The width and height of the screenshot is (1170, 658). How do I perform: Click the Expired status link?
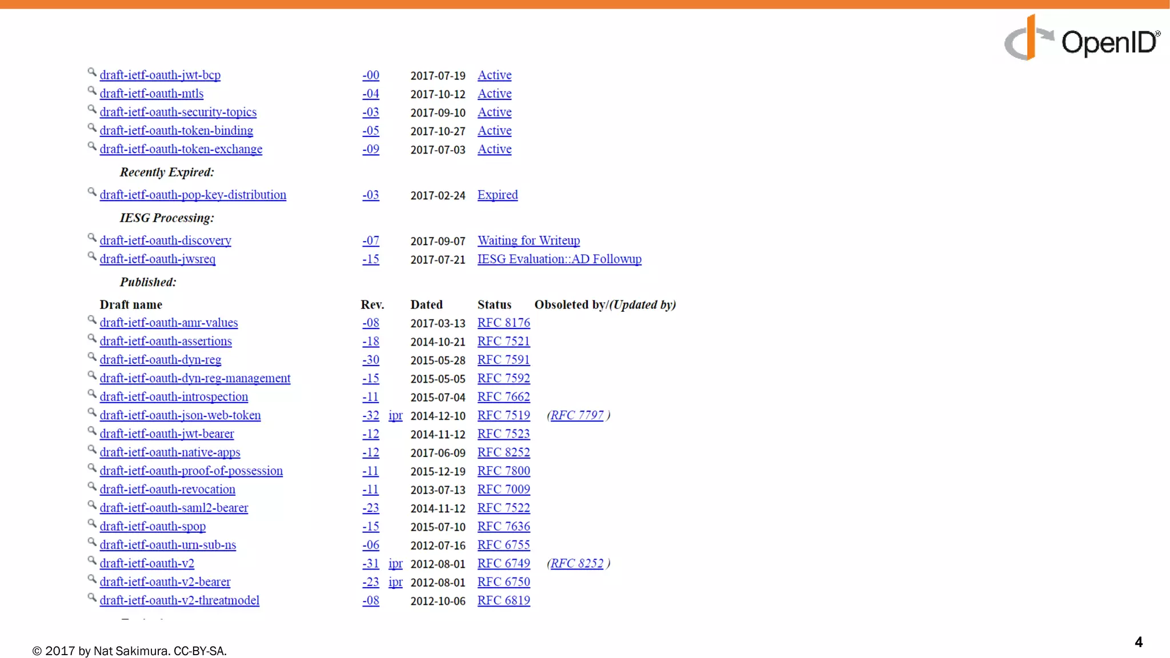(497, 195)
